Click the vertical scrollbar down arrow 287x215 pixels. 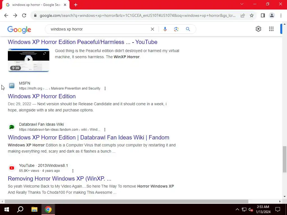click(x=284, y=197)
